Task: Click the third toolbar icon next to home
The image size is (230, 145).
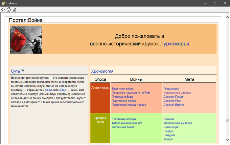Action: click(14, 9)
